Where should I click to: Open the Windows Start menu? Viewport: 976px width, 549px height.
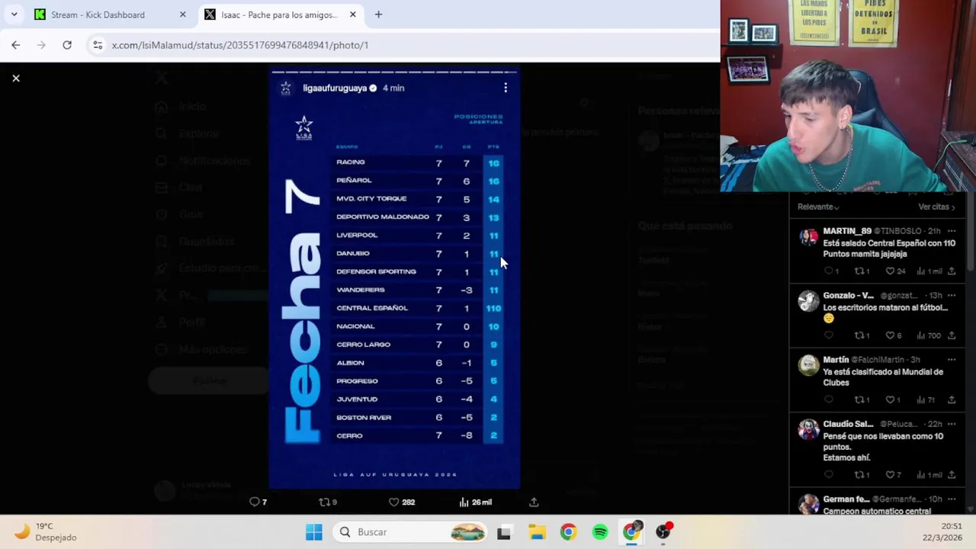313,532
